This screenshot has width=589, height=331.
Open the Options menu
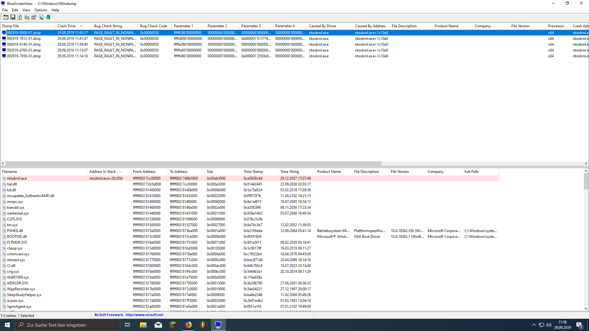pos(40,10)
